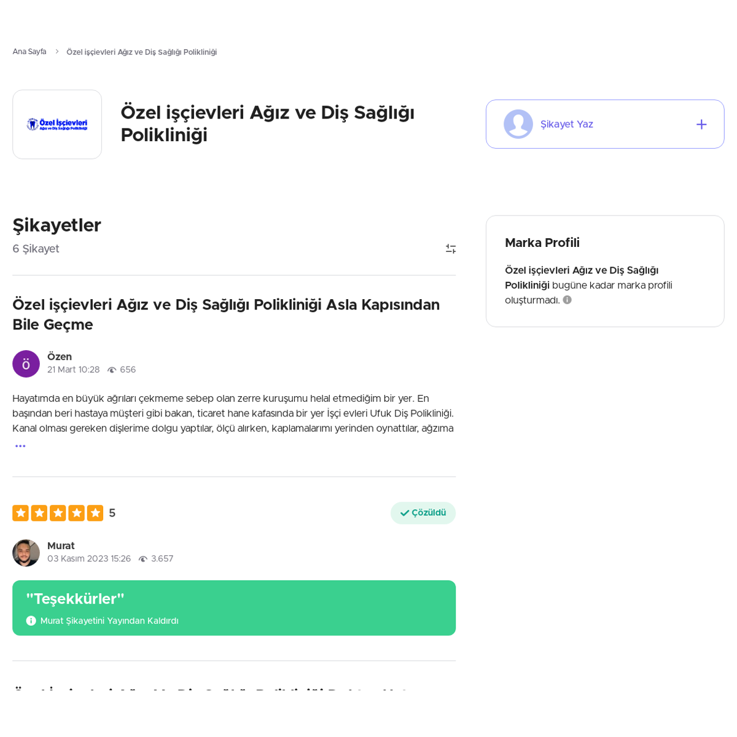Click the Şikayetler section heading
This screenshot has width=737, height=737.
[x=57, y=225]
